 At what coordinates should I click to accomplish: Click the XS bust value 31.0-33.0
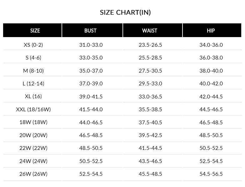click(x=91, y=45)
